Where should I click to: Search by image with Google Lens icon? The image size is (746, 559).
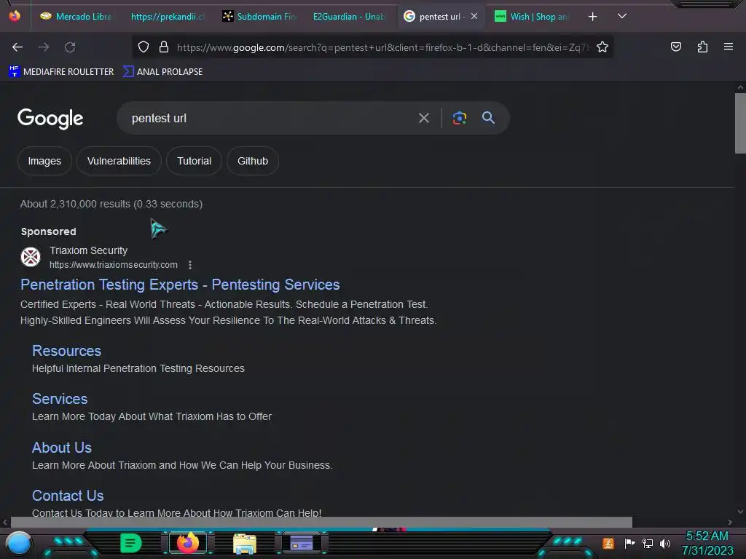pyautogui.click(x=459, y=118)
